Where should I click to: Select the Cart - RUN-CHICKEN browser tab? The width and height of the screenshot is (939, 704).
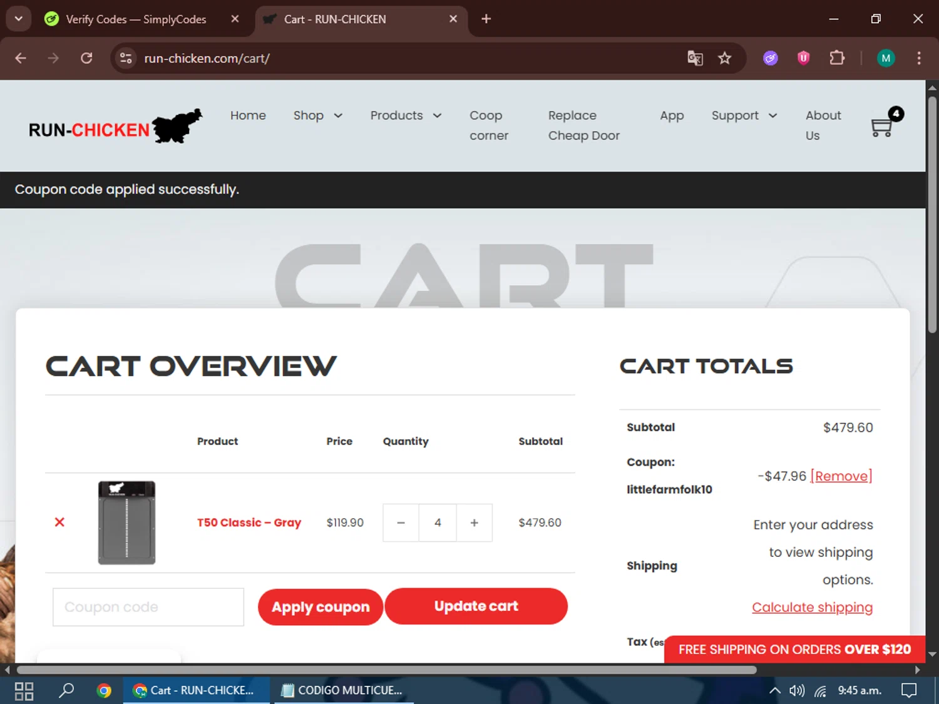(x=361, y=19)
